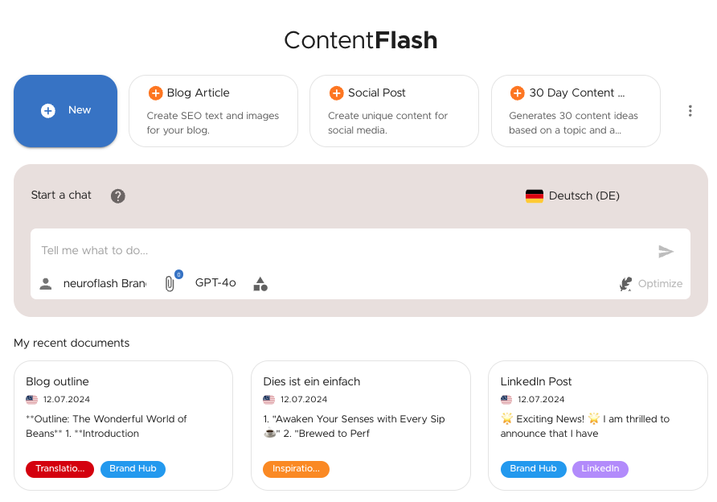
Task: Open the Deutsch (DE) language selector
Action: click(x=572, y=195)
